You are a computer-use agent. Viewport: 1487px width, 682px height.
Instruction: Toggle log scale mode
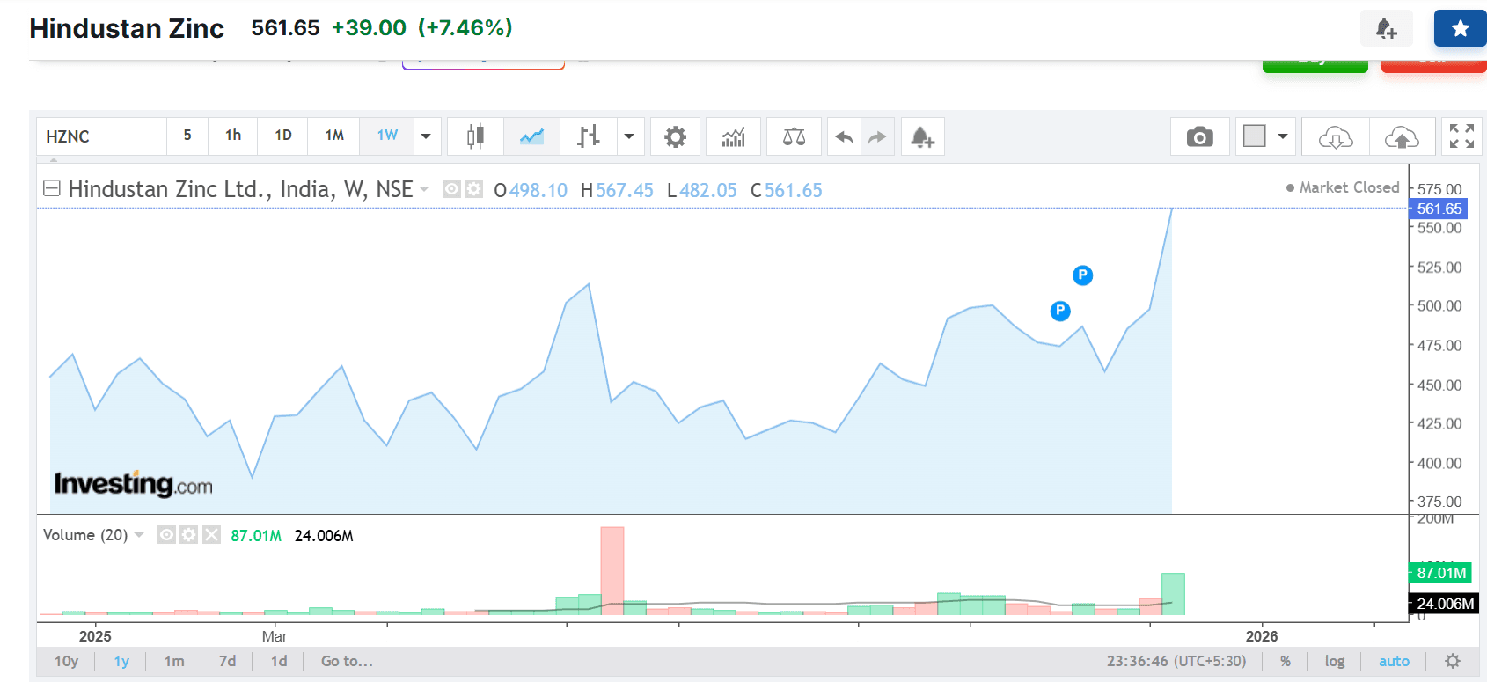click(1335, 661)
